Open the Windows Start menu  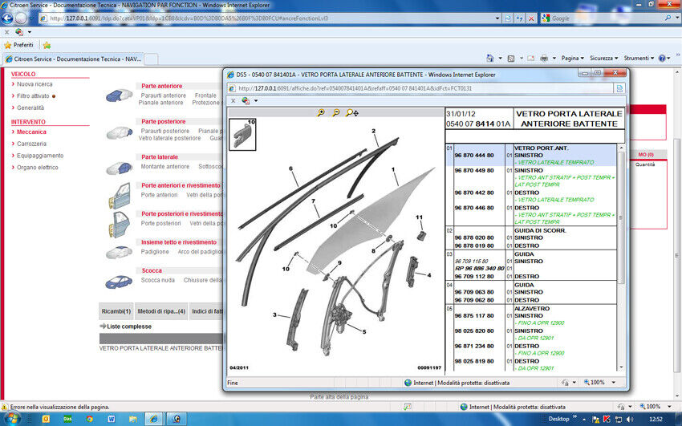tap(11, 419)
